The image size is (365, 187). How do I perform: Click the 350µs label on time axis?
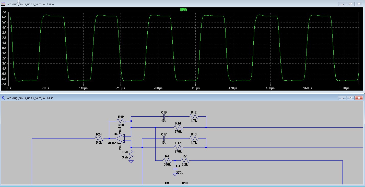(195, 88)
